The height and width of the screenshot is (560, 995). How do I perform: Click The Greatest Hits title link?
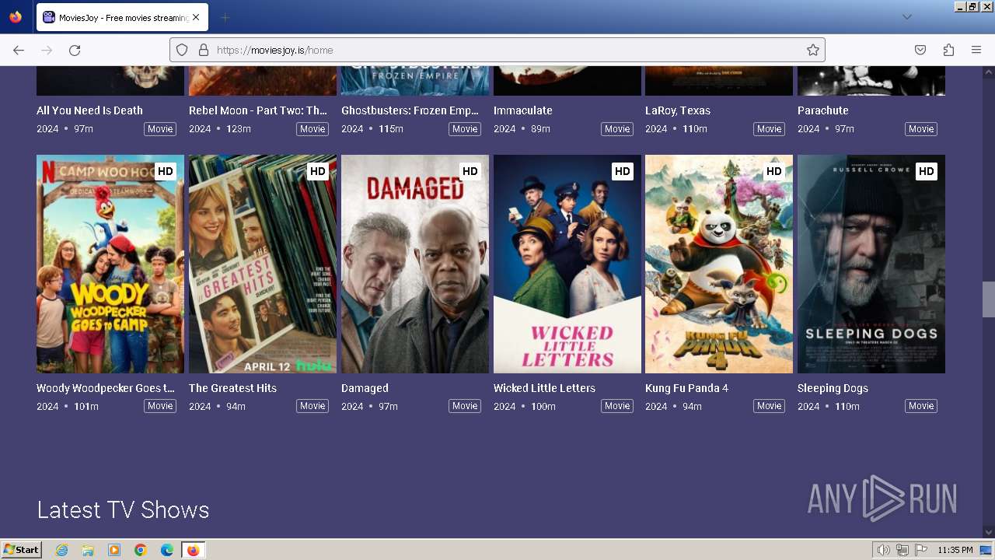click(232, 388)
